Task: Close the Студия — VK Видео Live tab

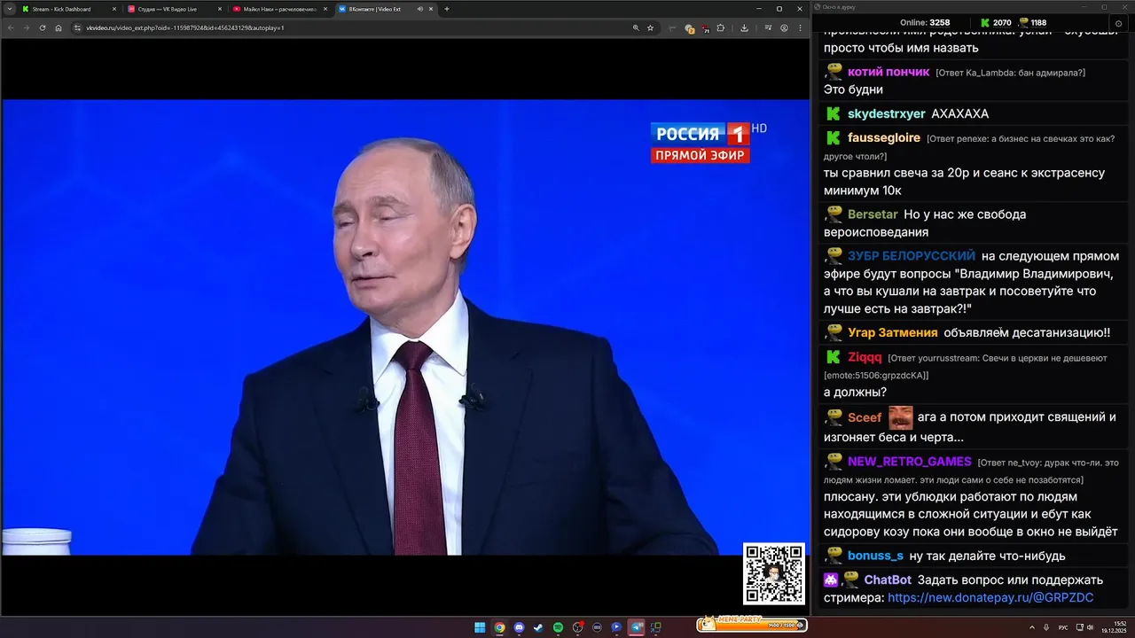Action: [220, 9]
